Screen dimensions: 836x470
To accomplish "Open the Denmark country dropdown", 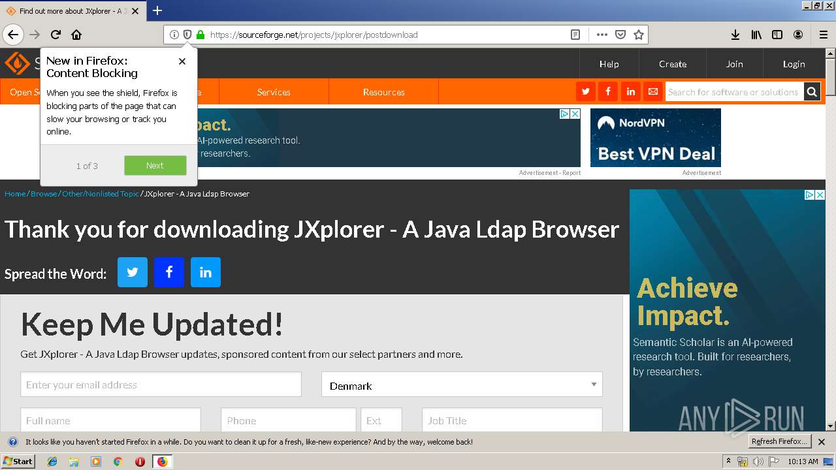I will tap(462, 385).
